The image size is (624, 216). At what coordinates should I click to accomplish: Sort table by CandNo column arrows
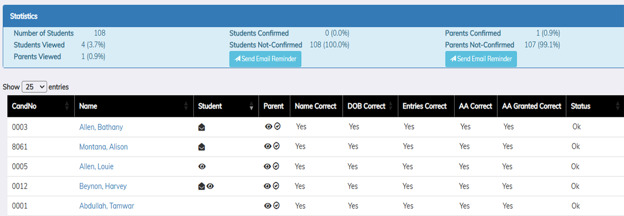(x=67, y=106)
